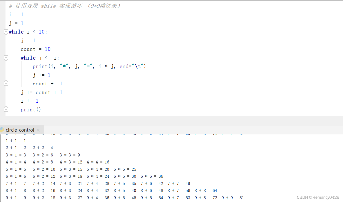This screenshot has height=202, width=343.
Task: Click the line 'j += count + 1'
Action: click(41, 92)
